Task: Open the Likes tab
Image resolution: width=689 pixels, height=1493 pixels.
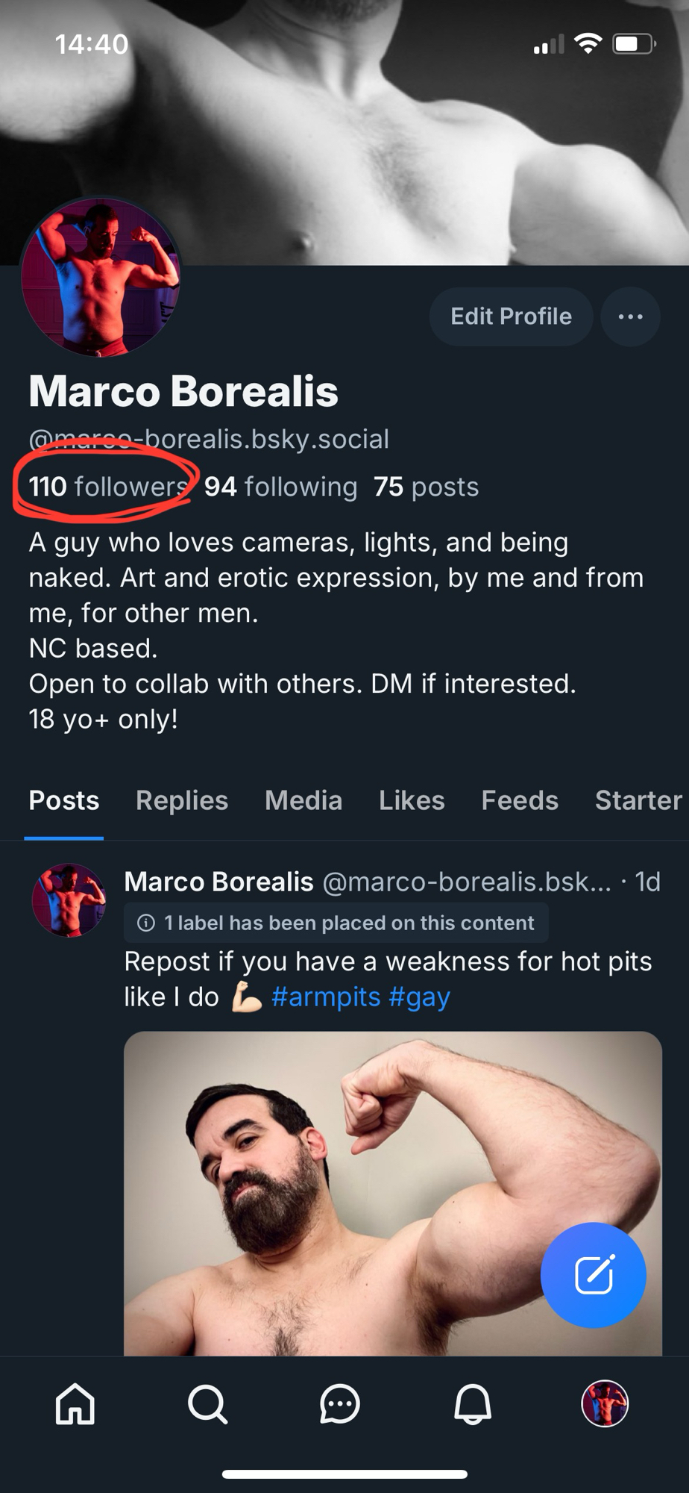Action: click(x=412, y=800)
